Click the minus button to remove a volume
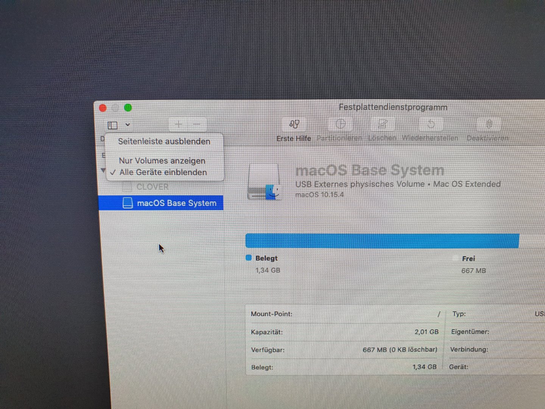The width and height of the screenshot is (545, 409). 197,124
